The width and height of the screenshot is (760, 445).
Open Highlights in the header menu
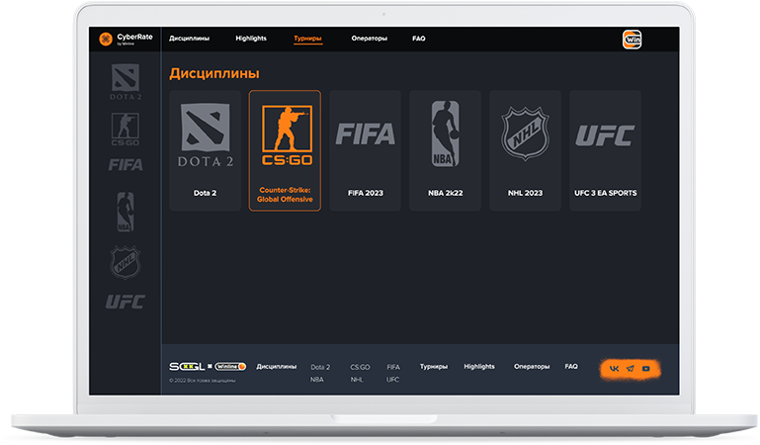pyautogui.click(x=251, y=39)
